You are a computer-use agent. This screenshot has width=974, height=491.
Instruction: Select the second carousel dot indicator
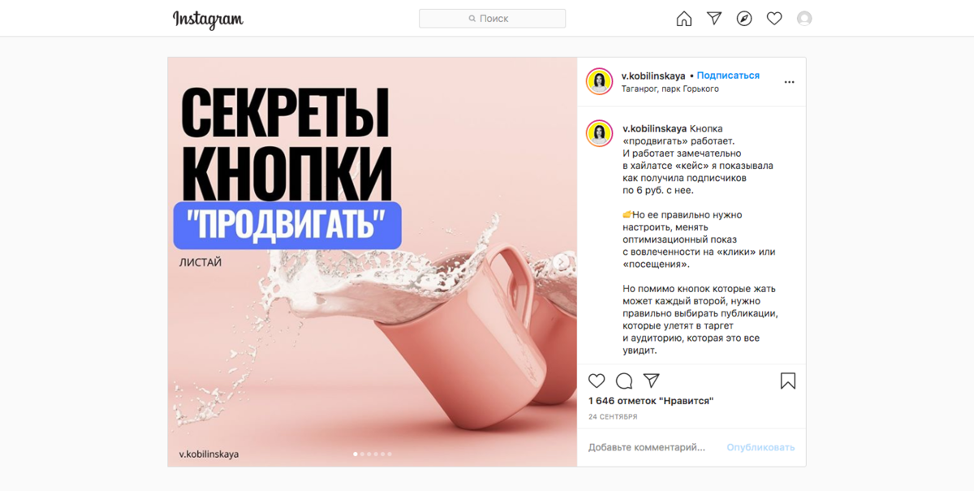(x=362, y=454)
